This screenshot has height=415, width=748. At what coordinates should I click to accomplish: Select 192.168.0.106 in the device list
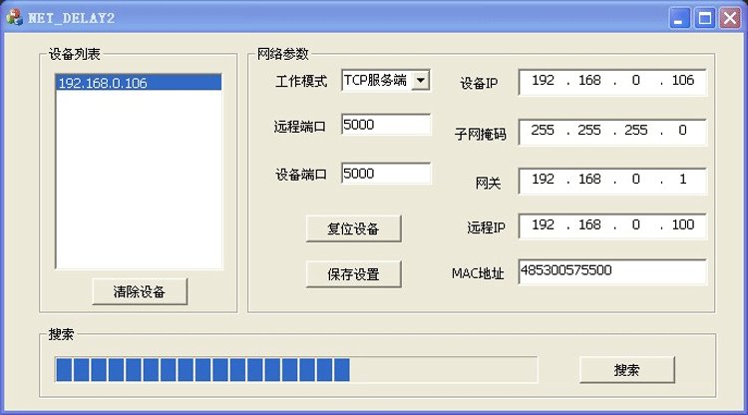pyautogui.click(x=138, y=83)
